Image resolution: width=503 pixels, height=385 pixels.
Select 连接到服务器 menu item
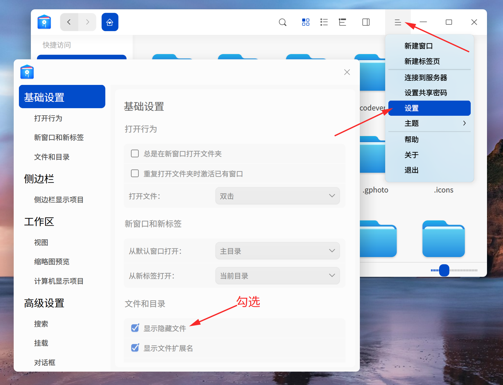(429, 78)
